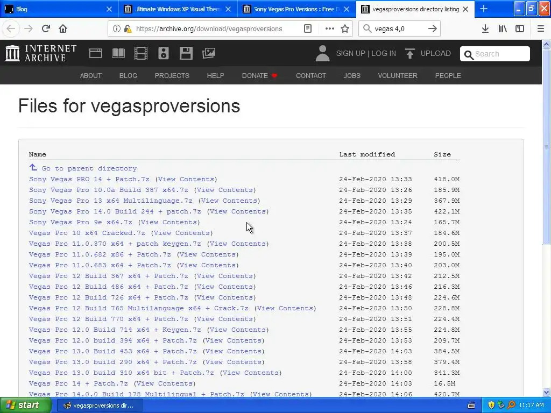Reload the current page
Screen dimensions: 551x413
coord(46,29)
